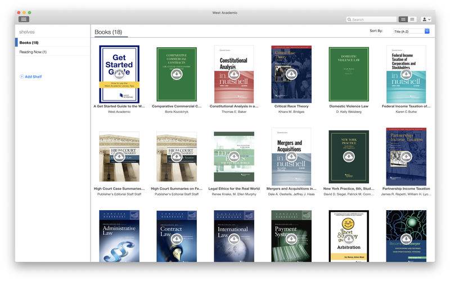Download High Court Case Summaries book

click(x=119, y=157)
